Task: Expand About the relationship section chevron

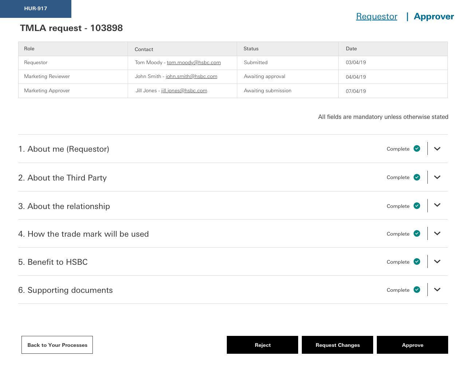Action: (x=437, y=205)
